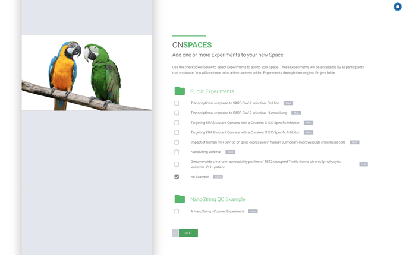Image resolution: width=409 pixels, height=255 pixels.
Task: Click 'An Example' experiment name
Action: click(x=200, y=177)
